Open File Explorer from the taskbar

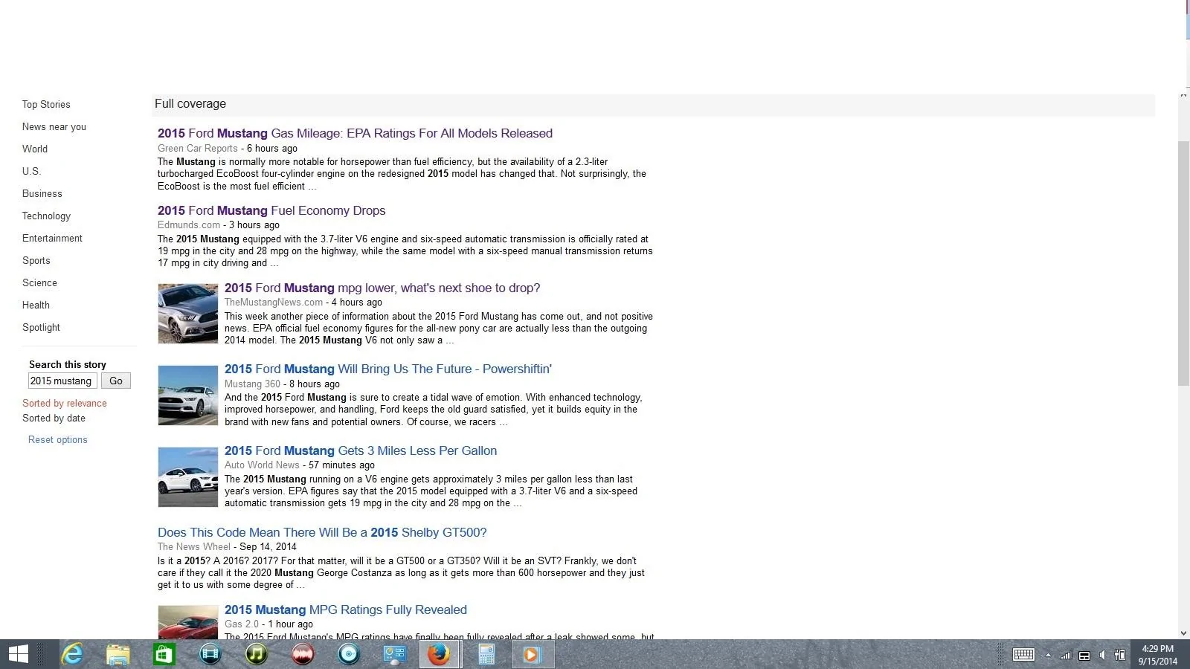point(118,654)
